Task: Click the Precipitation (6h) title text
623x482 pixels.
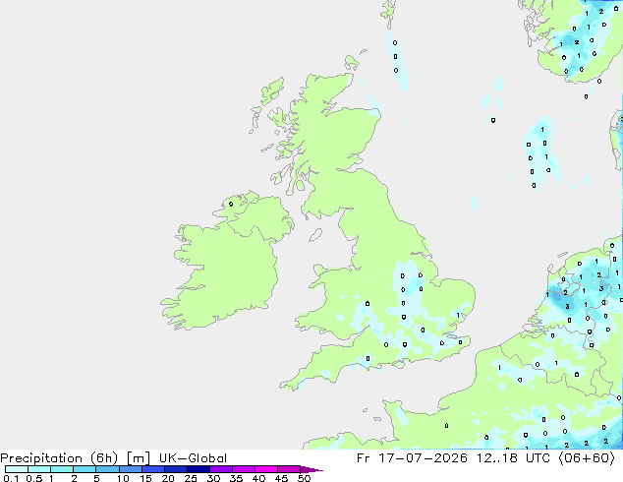Action: click(59, 458)
